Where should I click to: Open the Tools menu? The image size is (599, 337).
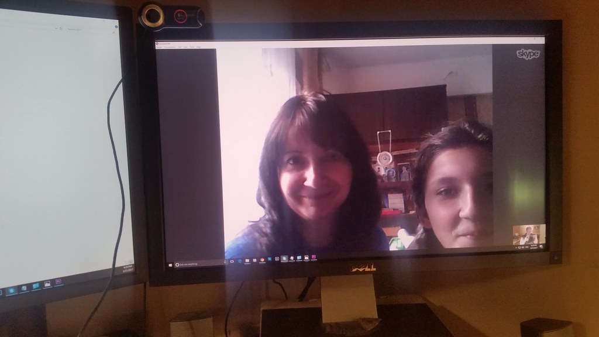coord(192,47)
